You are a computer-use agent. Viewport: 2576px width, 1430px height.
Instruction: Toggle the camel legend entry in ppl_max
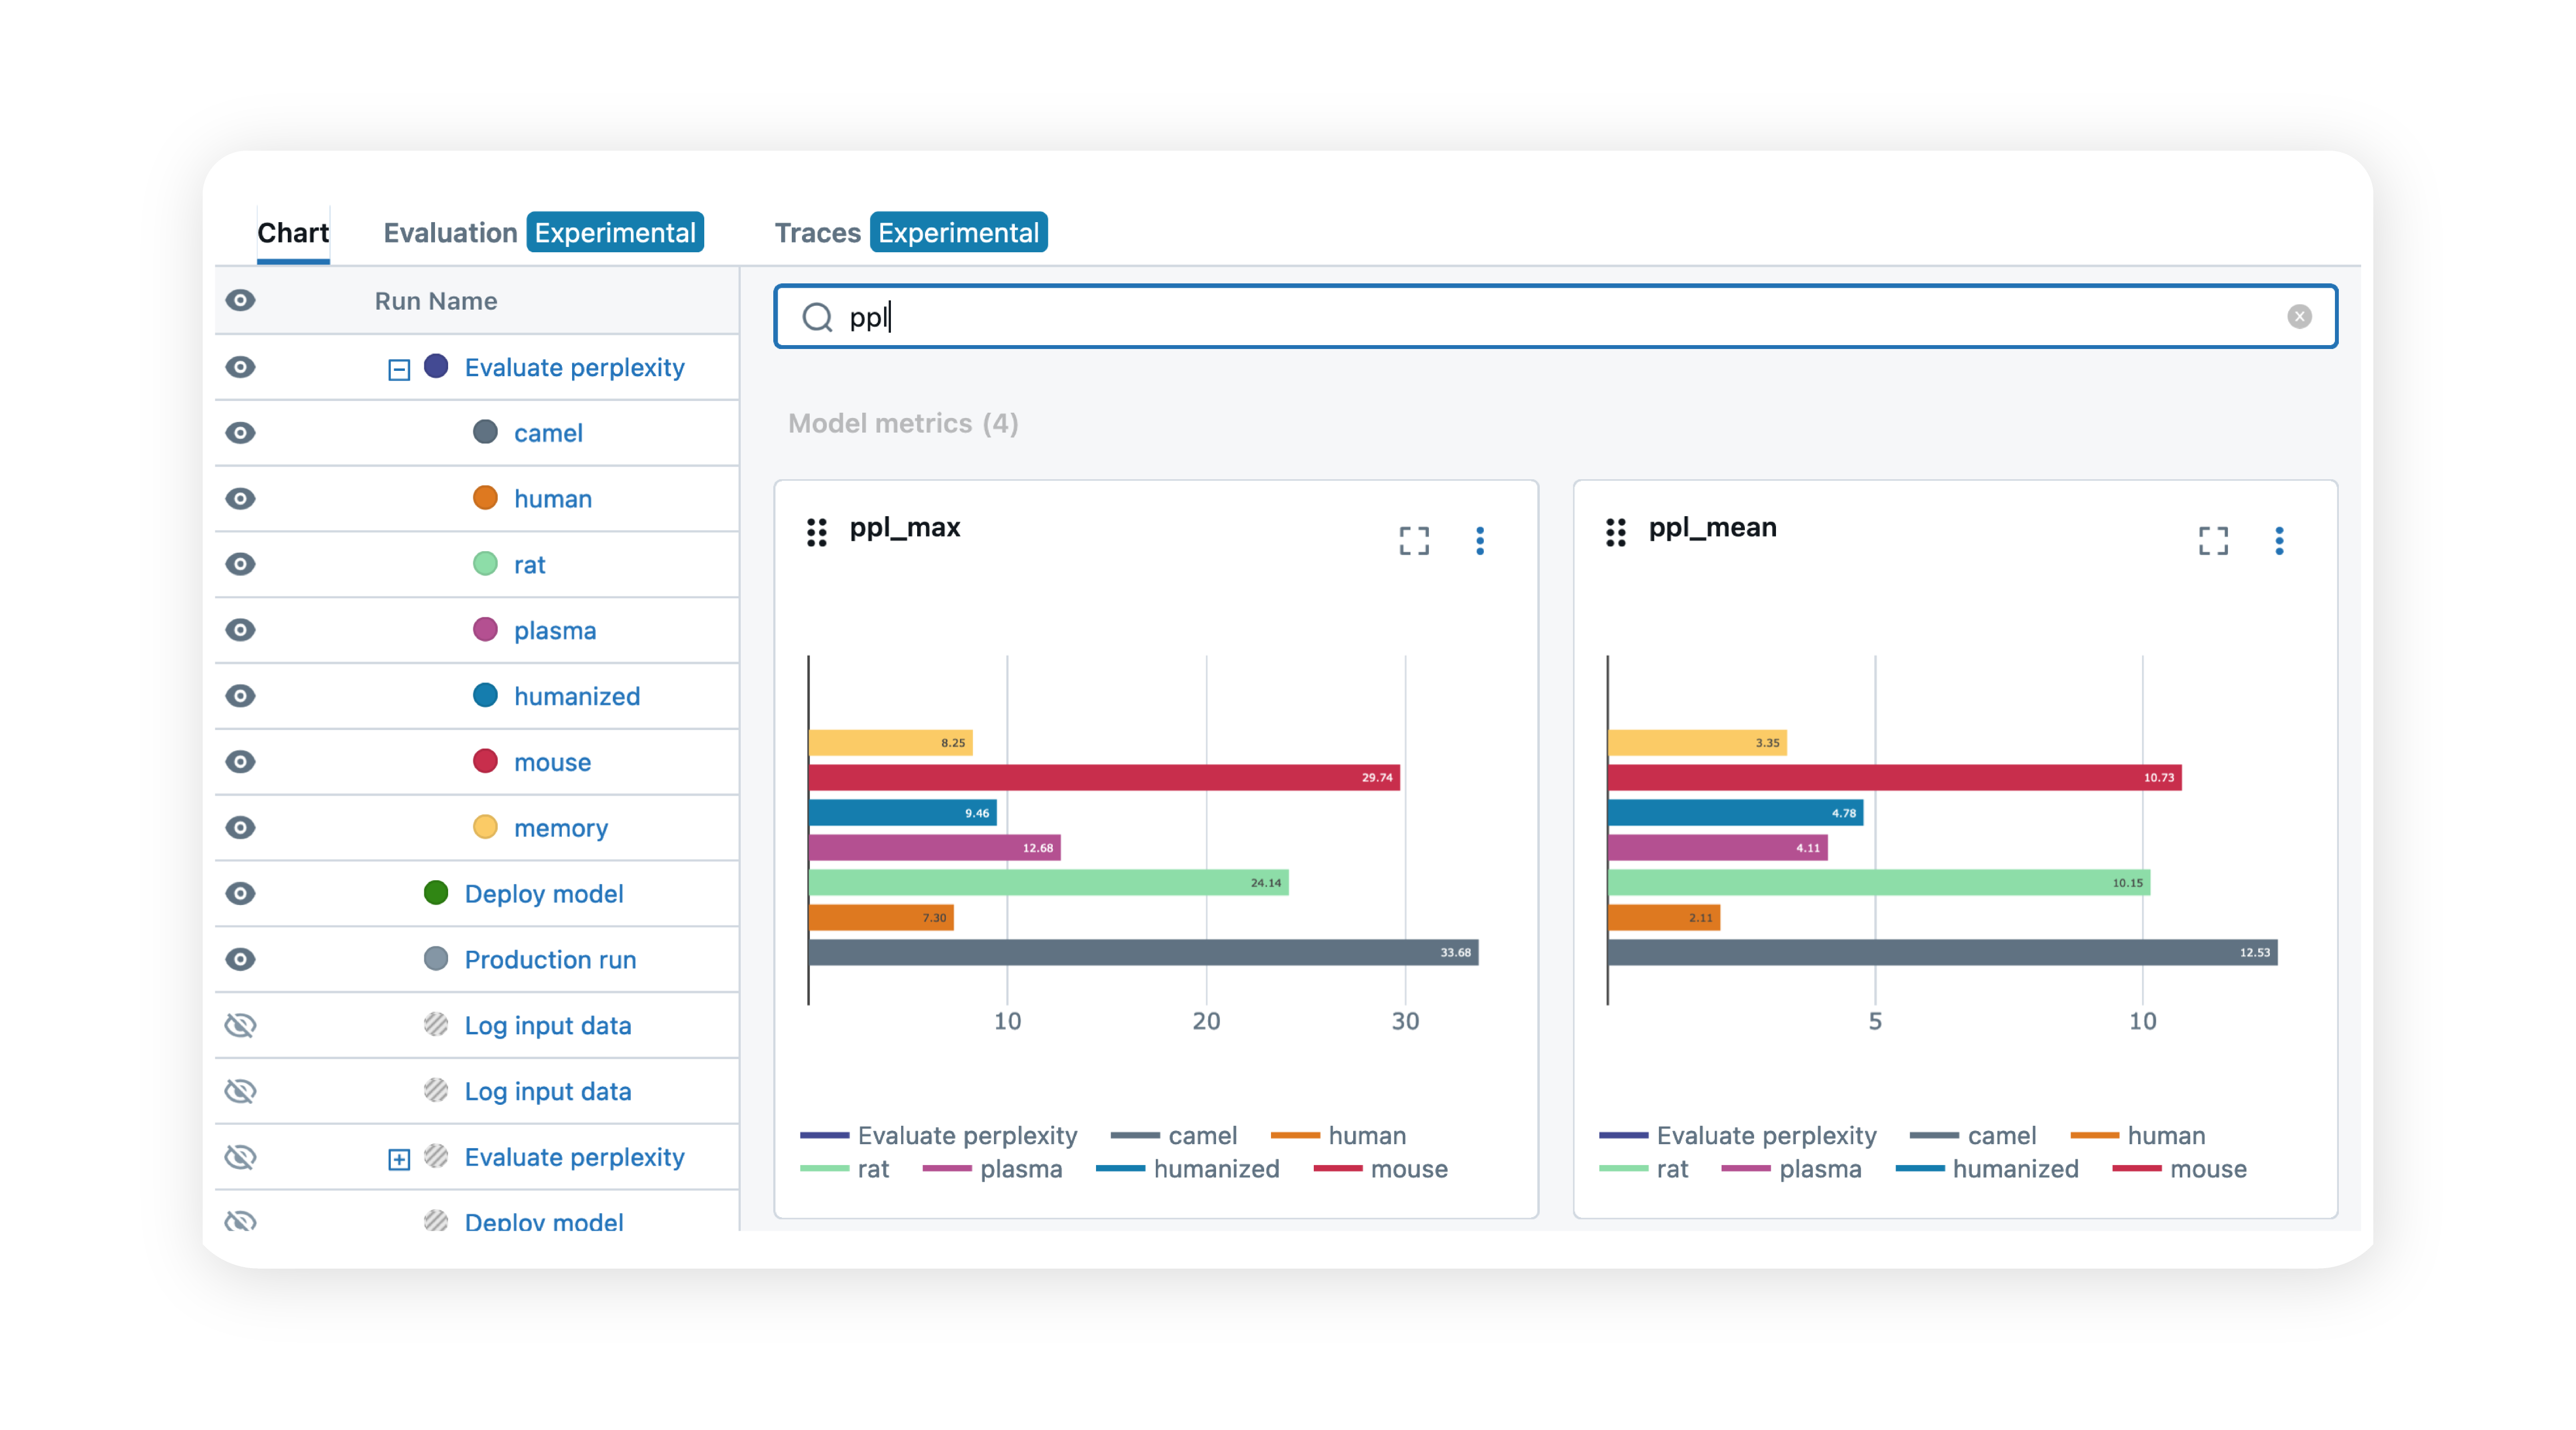pos(1173,1135)
